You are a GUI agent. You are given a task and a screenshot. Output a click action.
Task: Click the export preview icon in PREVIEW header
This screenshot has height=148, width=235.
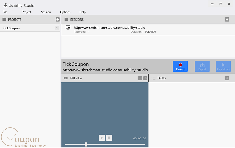click(x=145, y=78)
